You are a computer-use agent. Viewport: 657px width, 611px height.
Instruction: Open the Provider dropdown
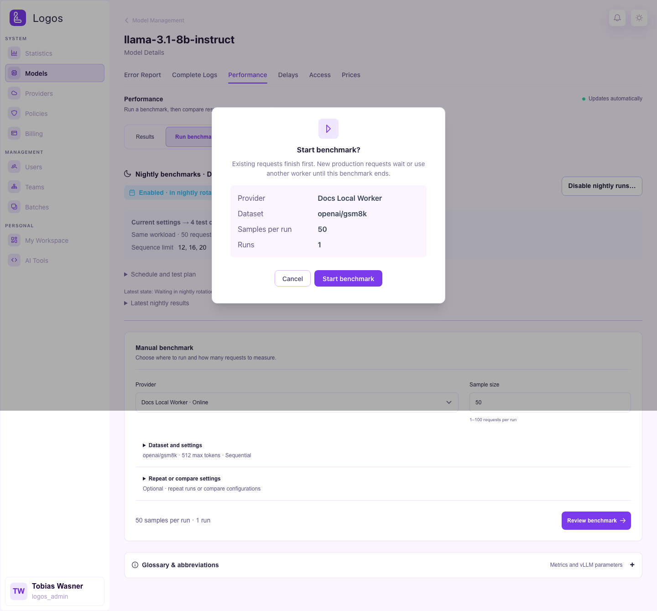297,402
